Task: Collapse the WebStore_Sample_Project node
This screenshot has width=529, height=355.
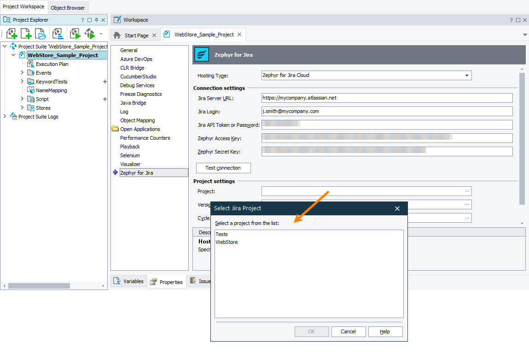Action: [x=13, y=55]
